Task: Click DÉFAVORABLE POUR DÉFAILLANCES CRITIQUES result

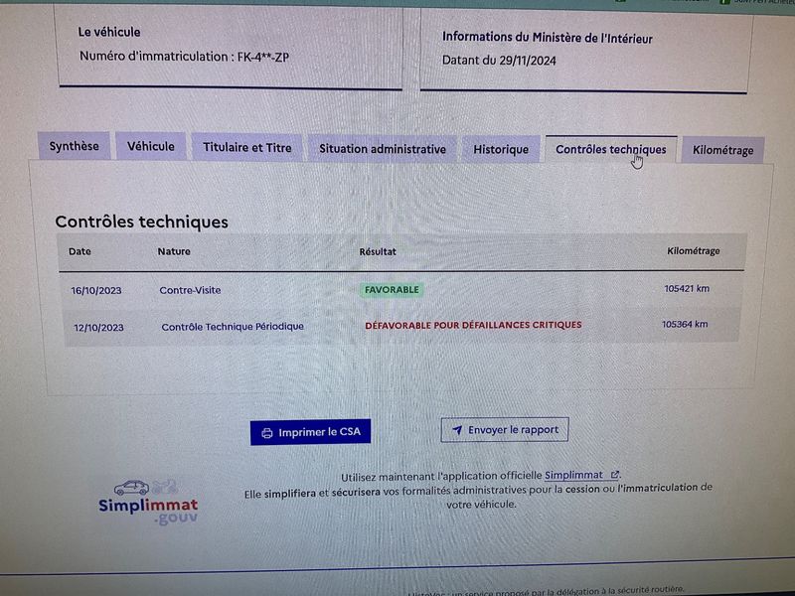Action: (473, 325)
